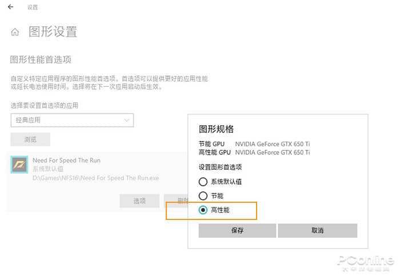This screenshot has width=400, height=276.
Task: Click the 图形规格 dialog heading
Action: tap(217, 129)
